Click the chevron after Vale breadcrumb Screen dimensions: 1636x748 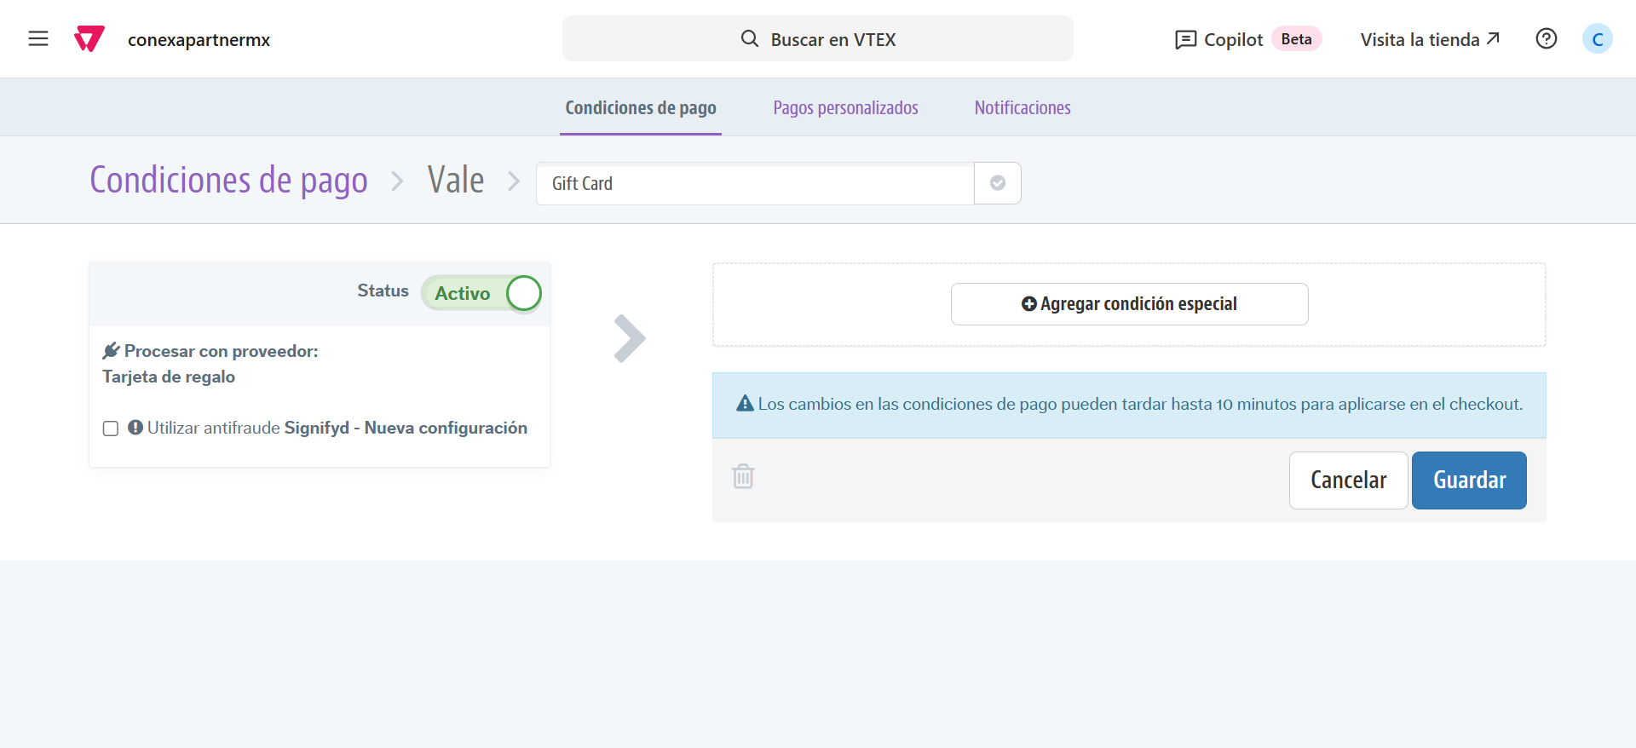tap(513, 181)
